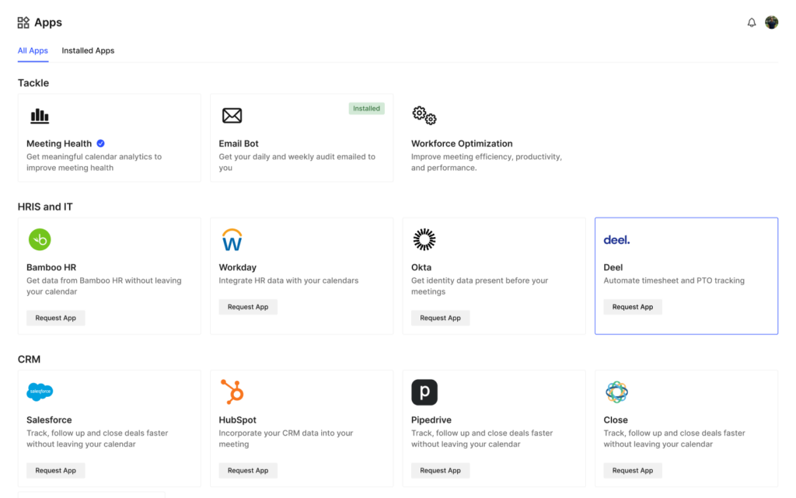The image size is (796, 498).
Task: Click the Meeting Health verified badge
Action: [x=100, y=144]
